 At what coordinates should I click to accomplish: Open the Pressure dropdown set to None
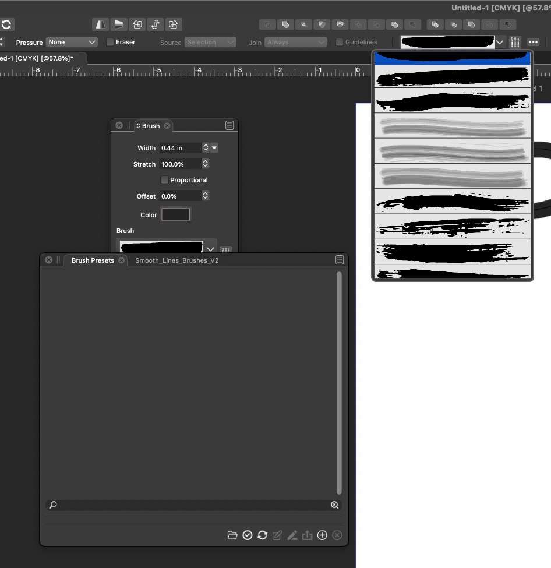pos(72,42)
